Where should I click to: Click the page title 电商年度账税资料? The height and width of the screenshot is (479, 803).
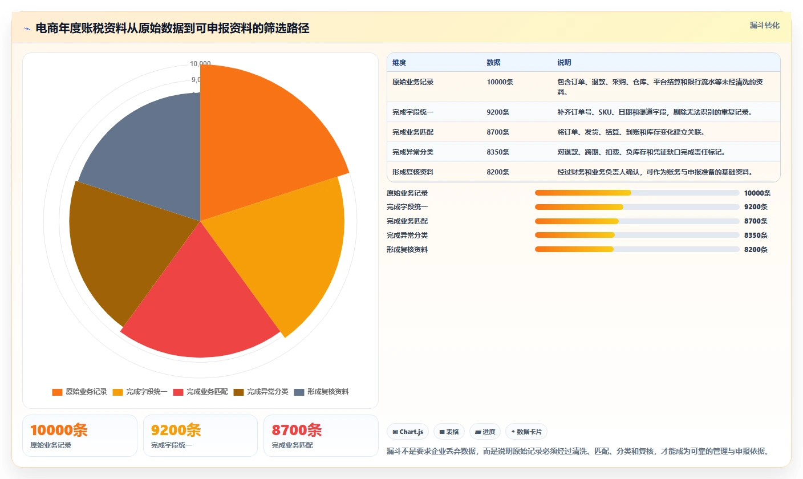[x=172, y=28]
